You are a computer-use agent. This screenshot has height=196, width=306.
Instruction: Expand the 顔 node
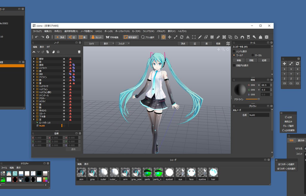(x=34, y=71)
